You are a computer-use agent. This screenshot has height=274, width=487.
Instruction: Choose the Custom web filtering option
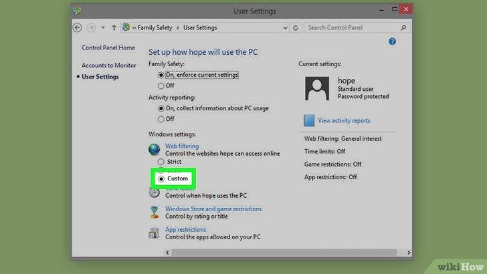[x=161, y=178]
